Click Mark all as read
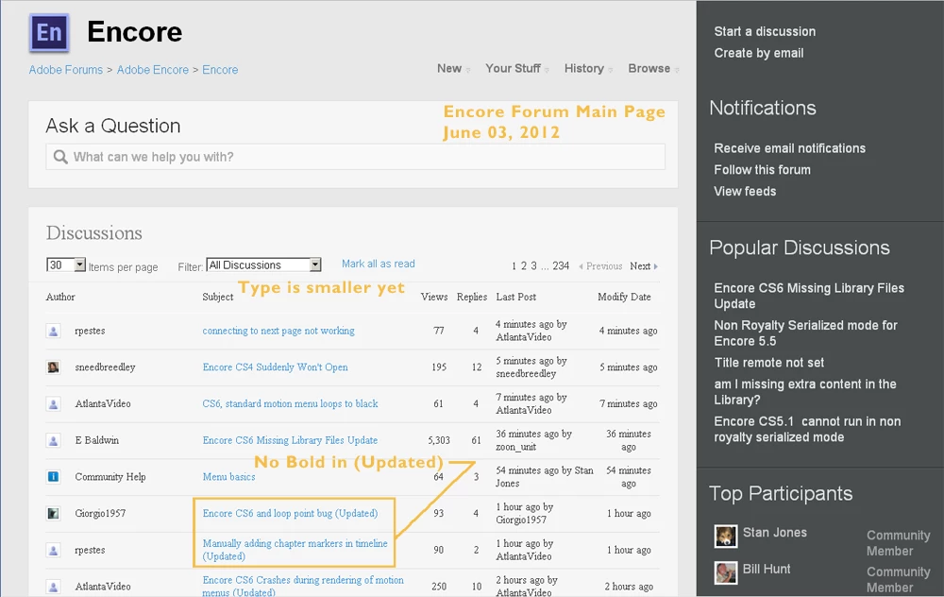 (379, 264)
